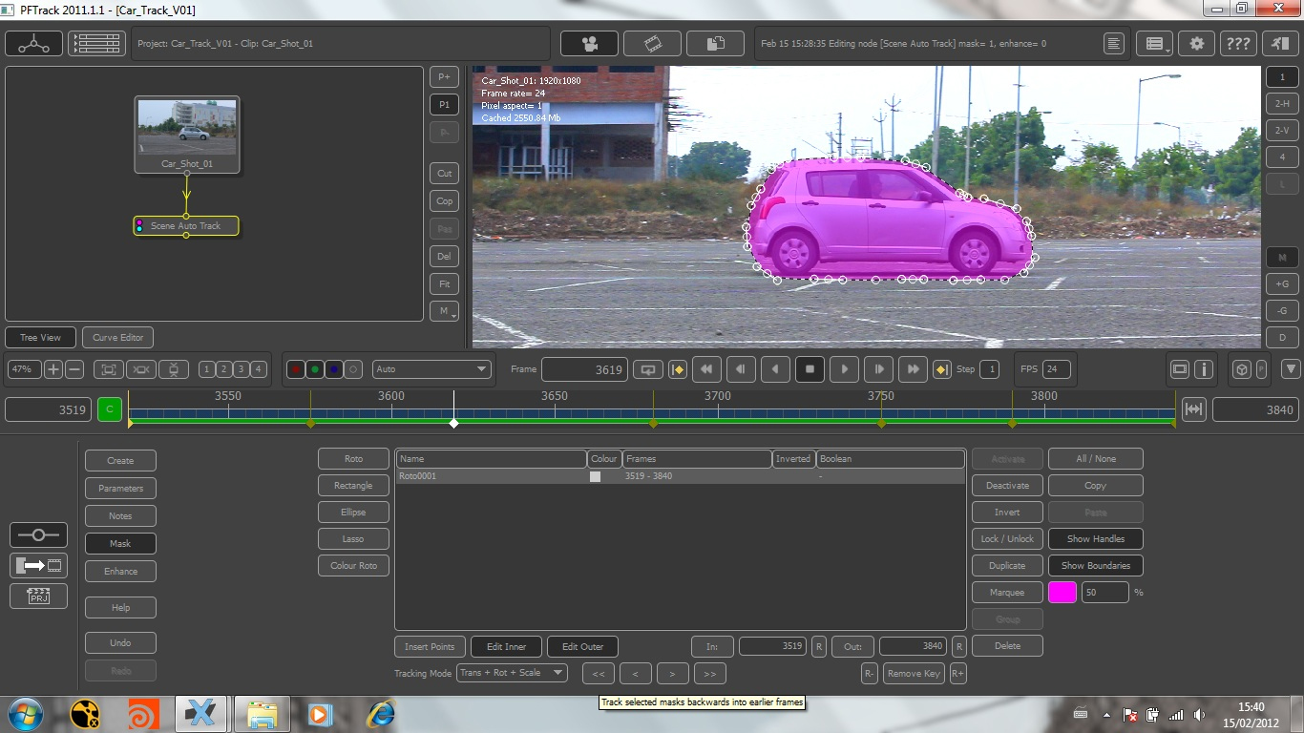Screen dimensions: 1304x733
Task: Click the Edit Inner button
Action: pyautogui.click(x=506, y=647)
